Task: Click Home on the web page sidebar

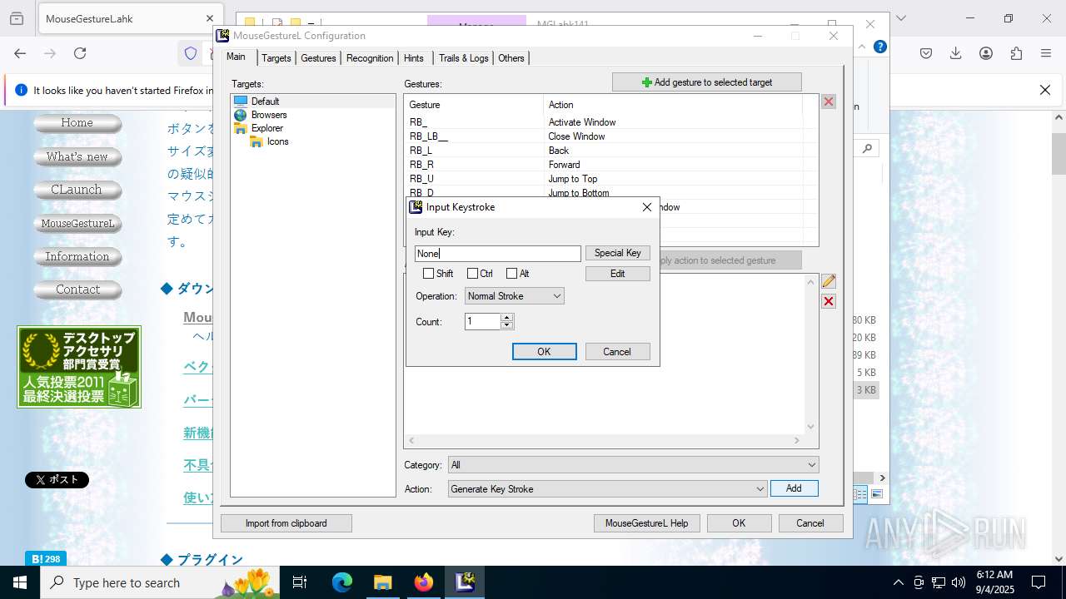Action: click(77, 123)
